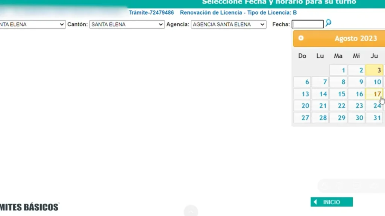Screen dimensions: 385x216
Task: Choose day 28 in the calendar
Action: coord(320,118)
